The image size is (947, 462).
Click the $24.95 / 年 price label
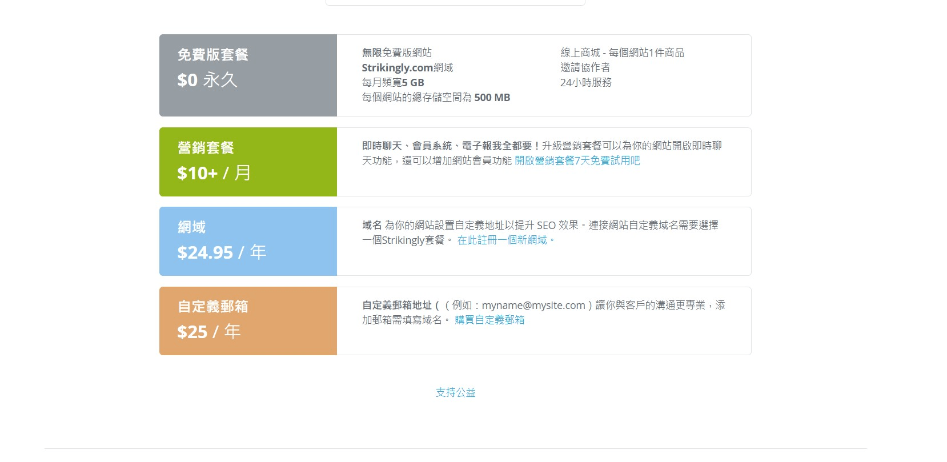point(222,252)
